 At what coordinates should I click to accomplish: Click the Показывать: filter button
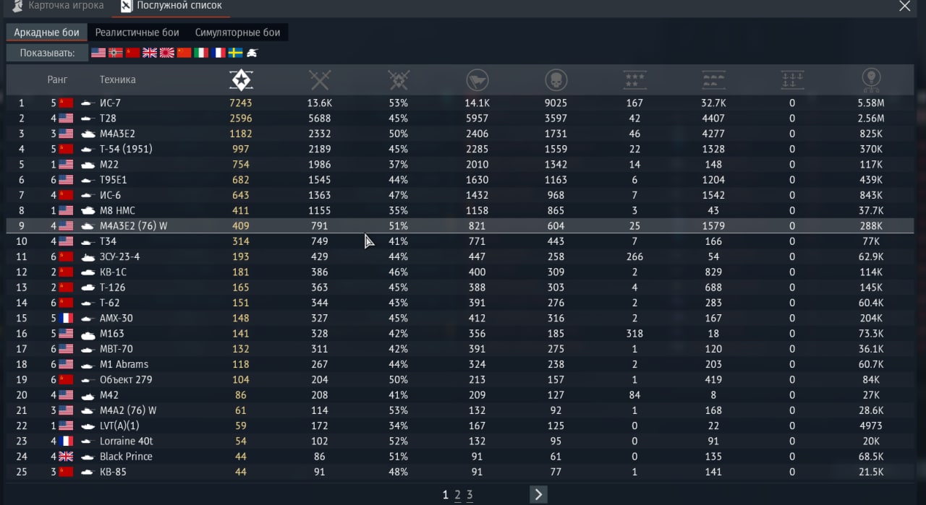pyautogui.click(x=47, y=53)
